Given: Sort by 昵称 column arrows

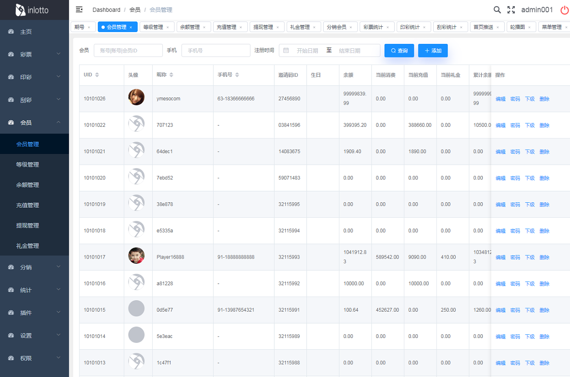Looking at the screenshot, I should tap(171, 75).
